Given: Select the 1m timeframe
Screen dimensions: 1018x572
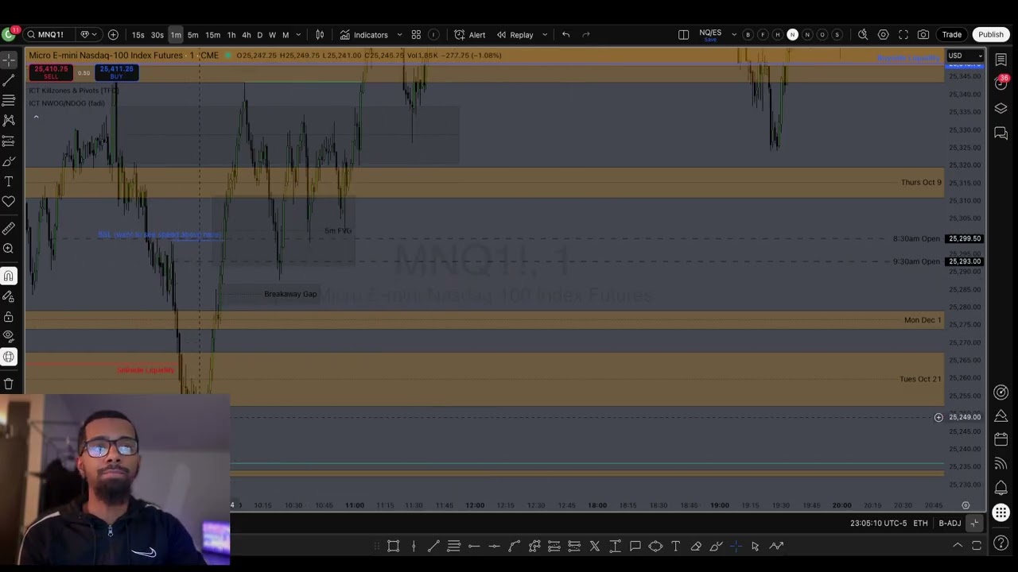Looking at the screenshot, I should [176, 35].
